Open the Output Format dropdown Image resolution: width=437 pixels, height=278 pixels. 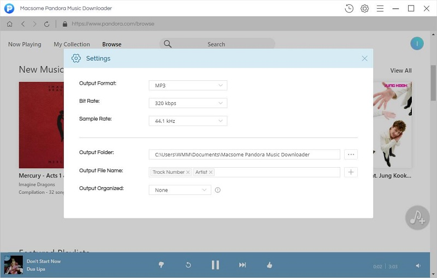[188, 85]
